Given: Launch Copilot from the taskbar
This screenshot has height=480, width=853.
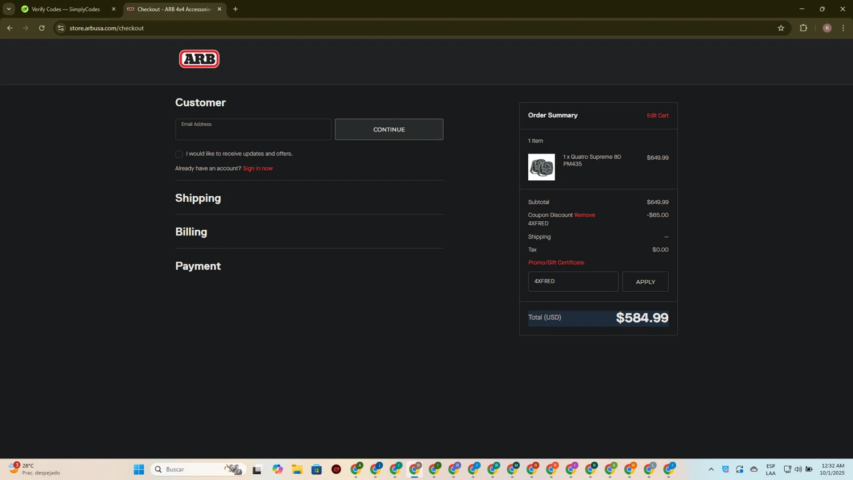Looking at the screenshot, I should 278,469.
